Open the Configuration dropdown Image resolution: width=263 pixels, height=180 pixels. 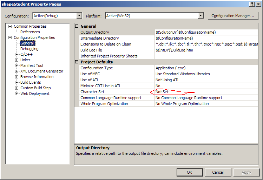(x=79, y=16)
